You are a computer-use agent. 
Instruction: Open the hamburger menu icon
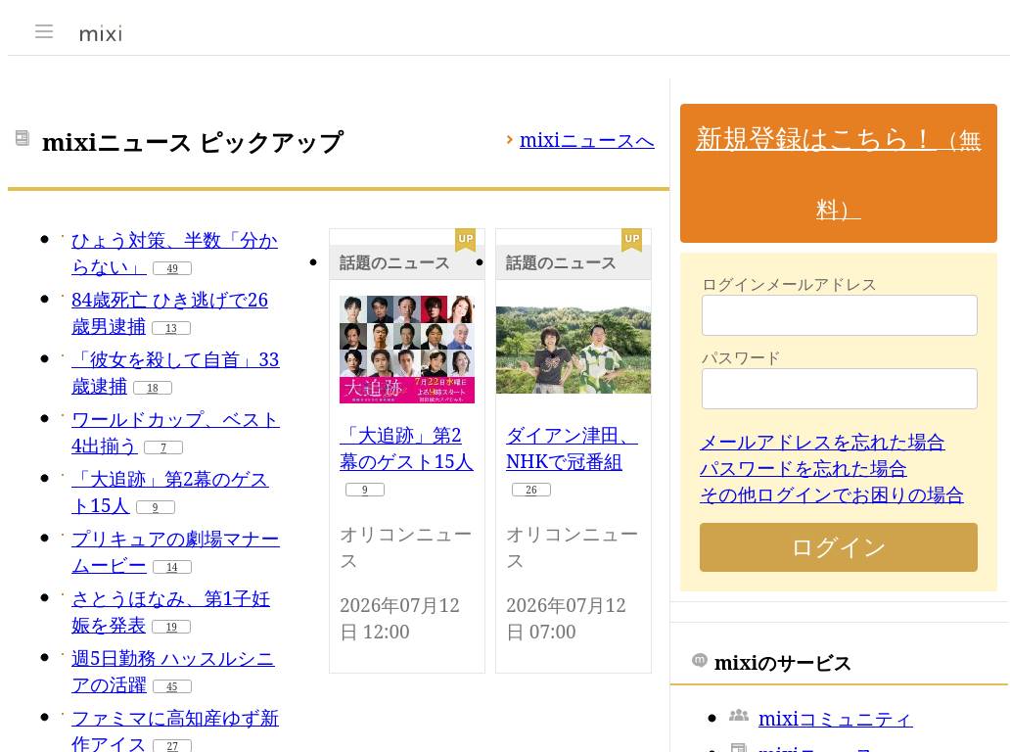point(44,31)
